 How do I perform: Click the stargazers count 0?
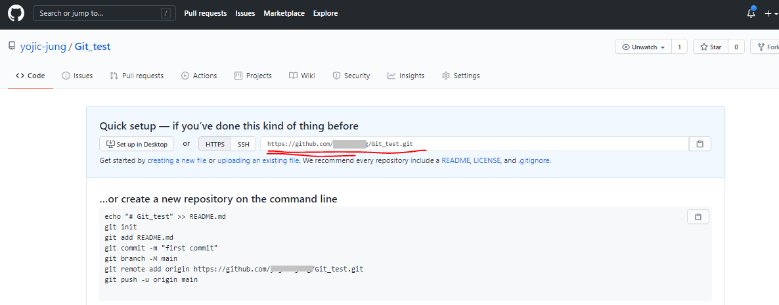tap(736, 47)
